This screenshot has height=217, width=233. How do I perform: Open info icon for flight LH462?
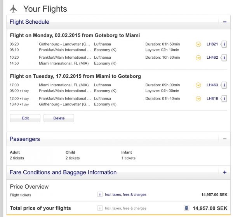[224, 58]
